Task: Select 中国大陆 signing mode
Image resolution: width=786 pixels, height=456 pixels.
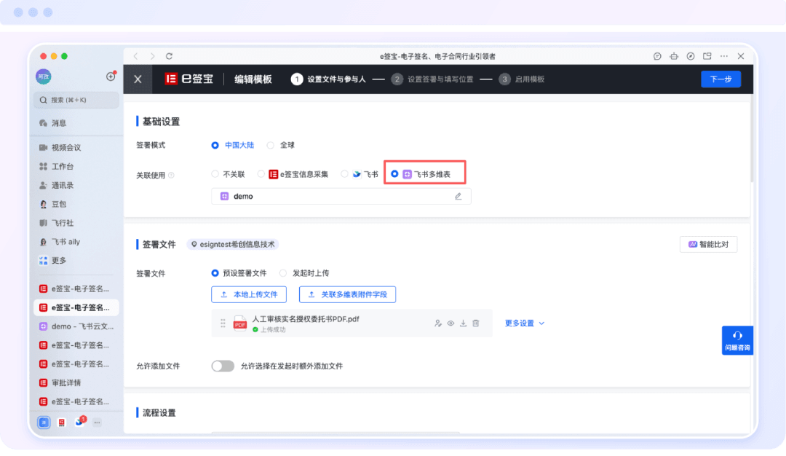Action: (233, 146)
